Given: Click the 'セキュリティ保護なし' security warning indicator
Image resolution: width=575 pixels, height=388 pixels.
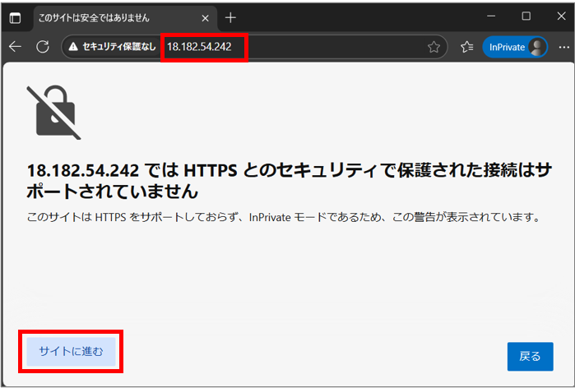Looking at the screenshot, I should point(113,47).
